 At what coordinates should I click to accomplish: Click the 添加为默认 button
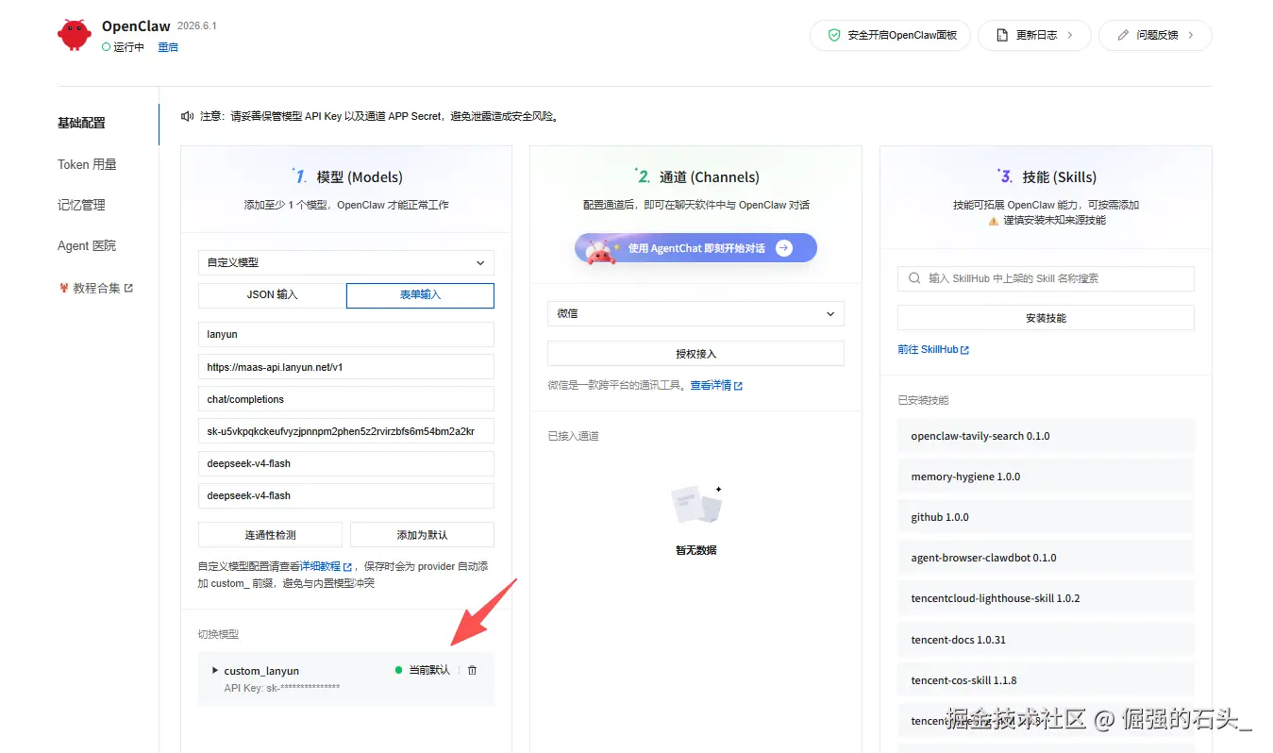click(x=422, y=534)
